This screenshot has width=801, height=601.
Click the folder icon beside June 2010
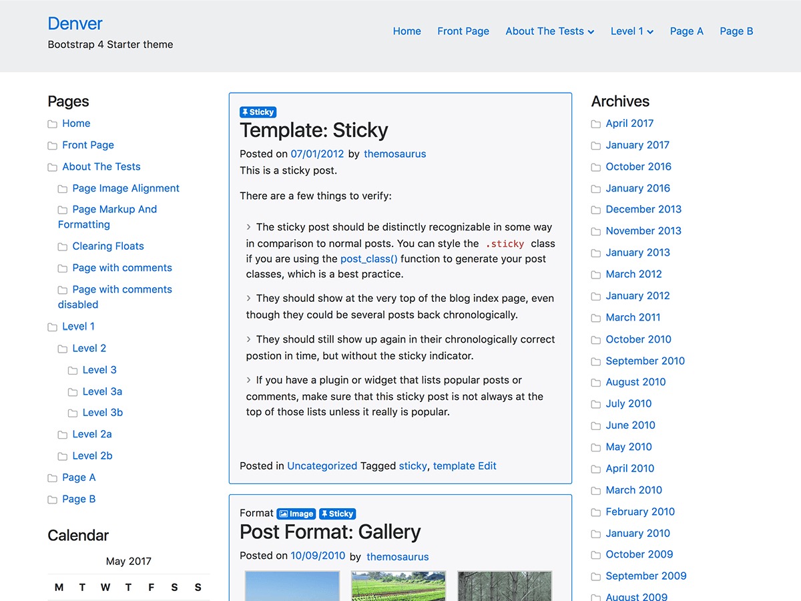pos(596,425)
